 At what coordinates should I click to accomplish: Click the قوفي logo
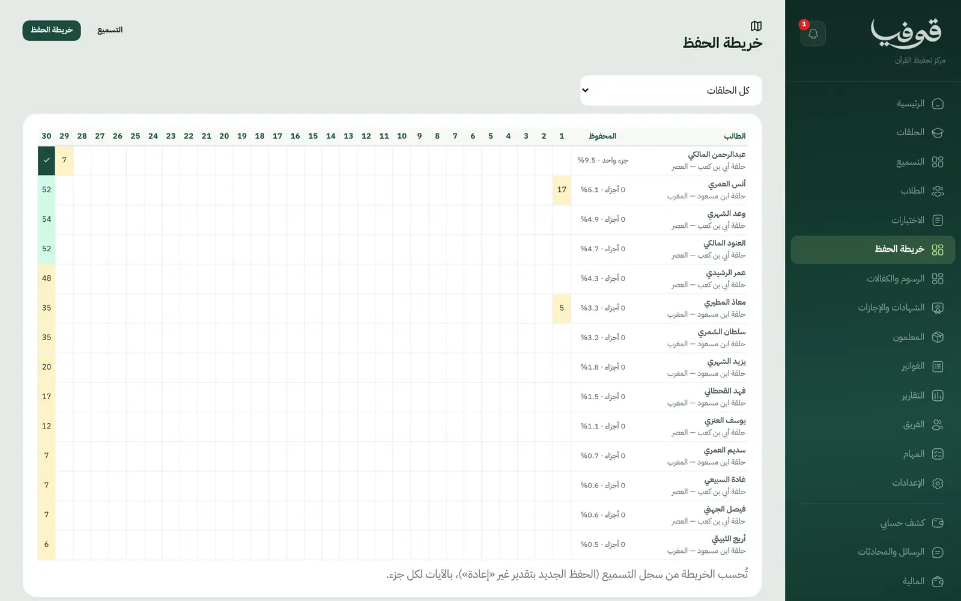907,34
